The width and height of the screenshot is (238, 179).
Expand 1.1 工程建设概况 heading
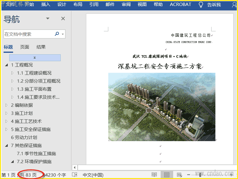click(x=12, y=73)
